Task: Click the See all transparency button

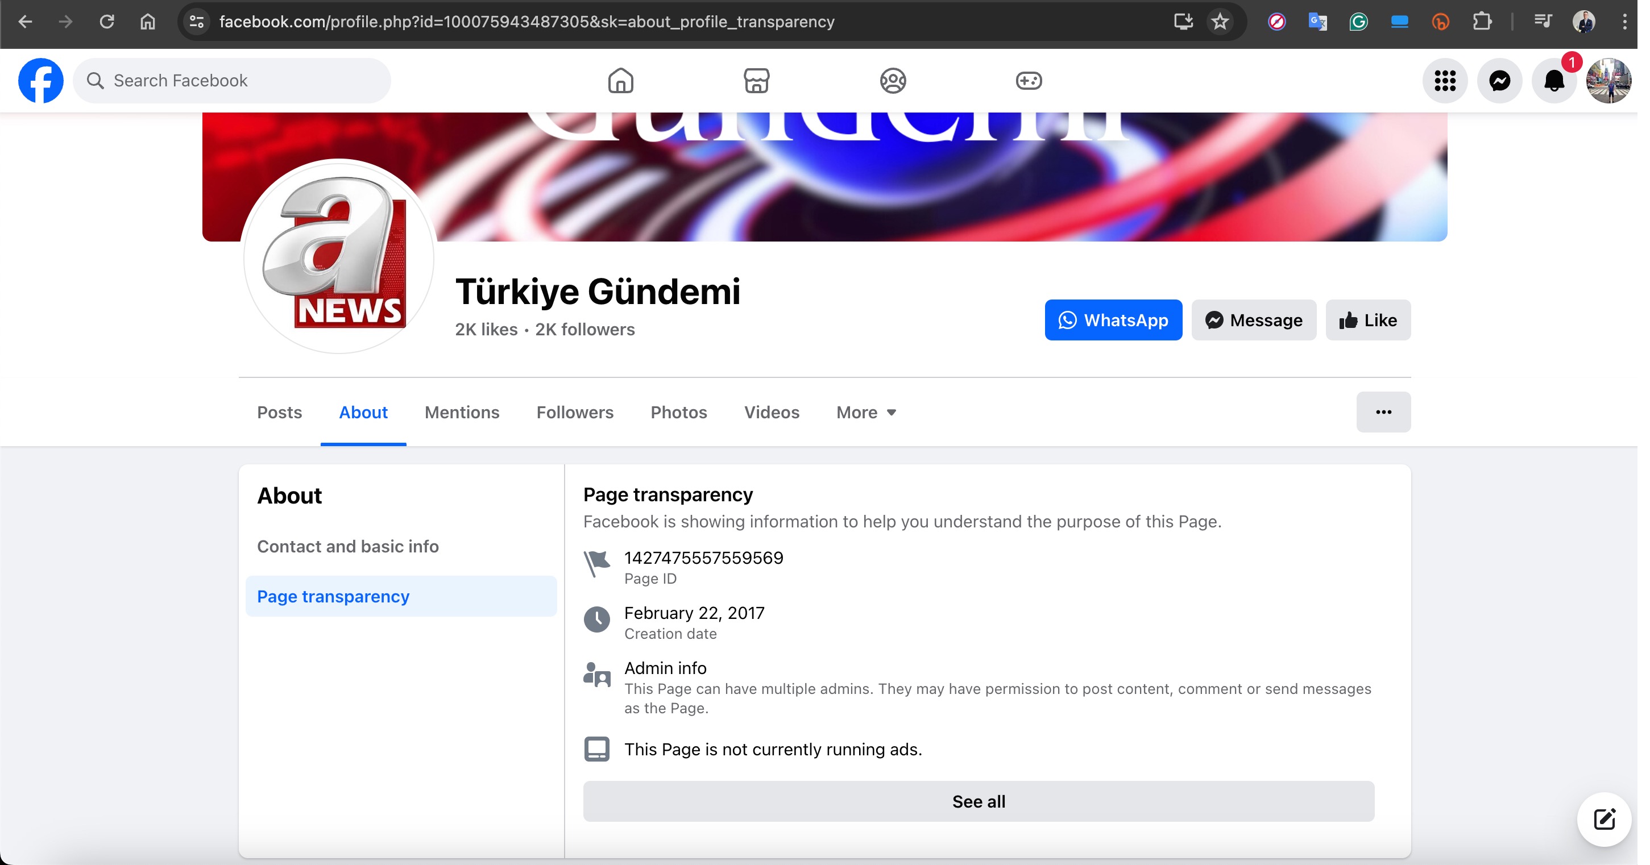Action: click(978, 801)
